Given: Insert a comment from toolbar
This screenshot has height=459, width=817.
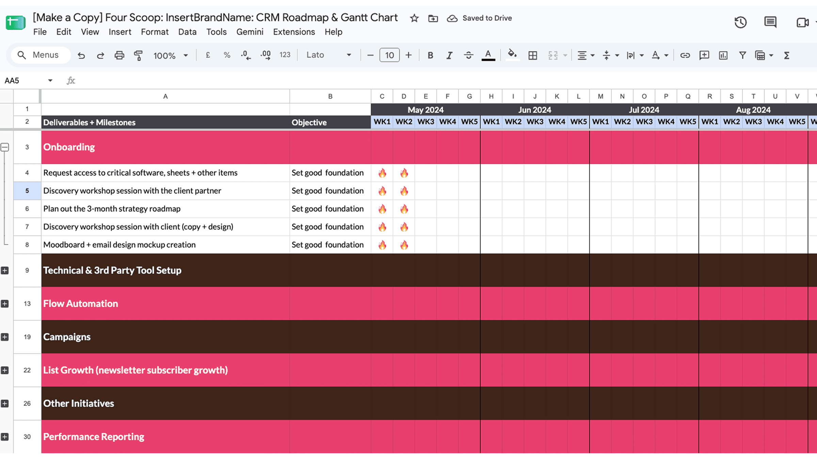Looking at the screenshot, I should 704,55.
